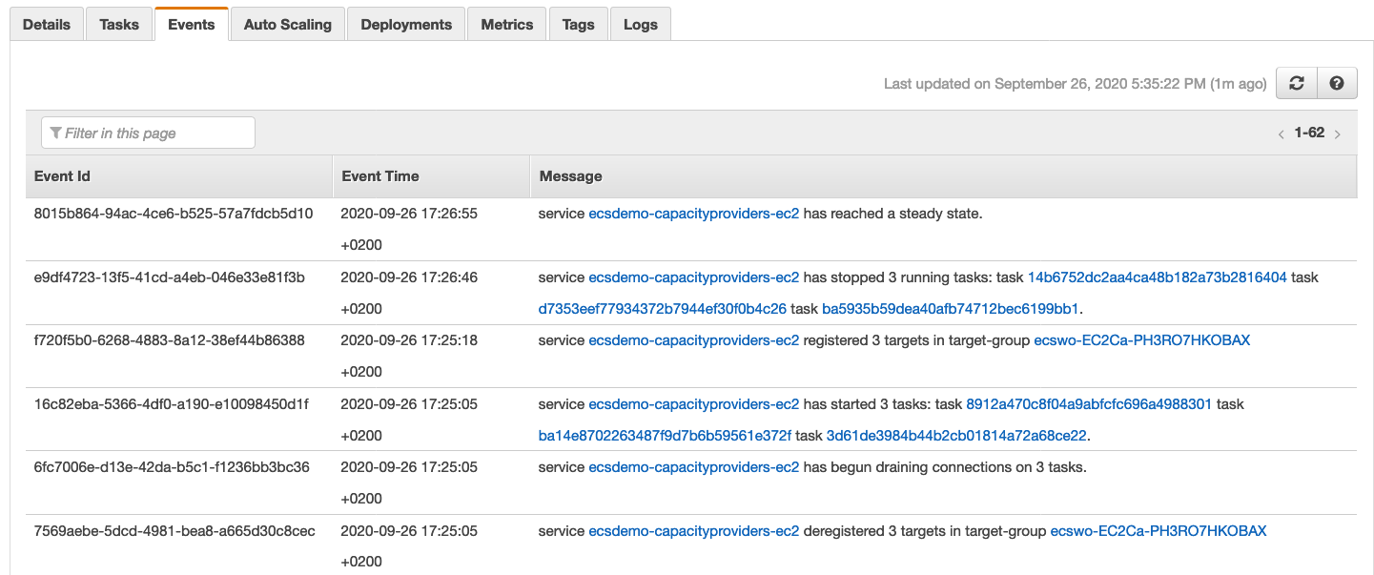Open the Tags tab
1374x575 pixels.
[578, 25]
